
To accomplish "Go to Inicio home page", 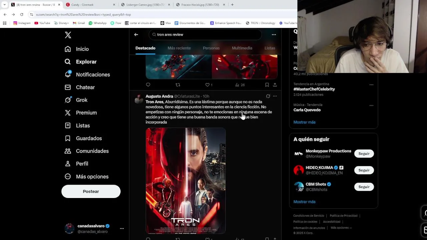I will (77, 49).
